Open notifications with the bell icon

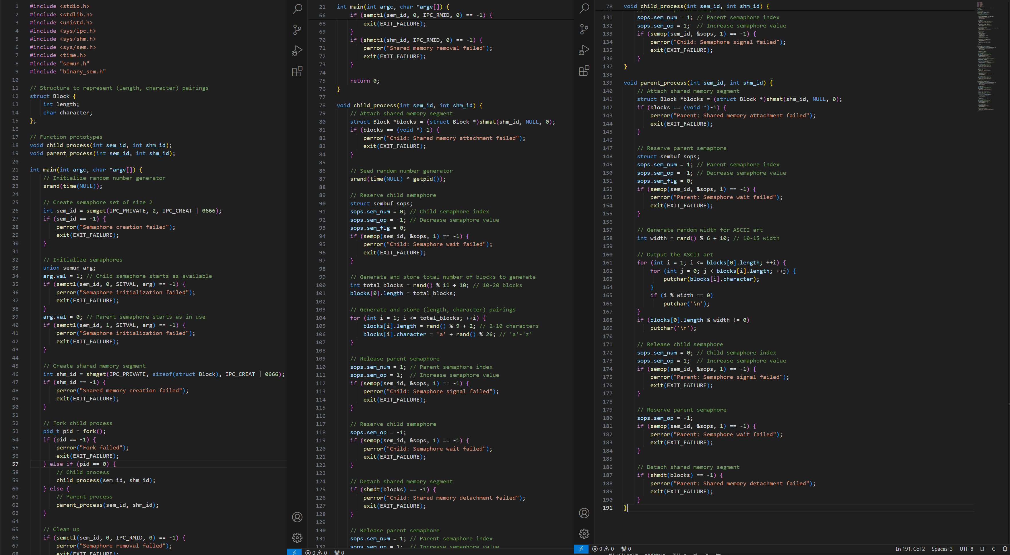[x=1005, y=549]
